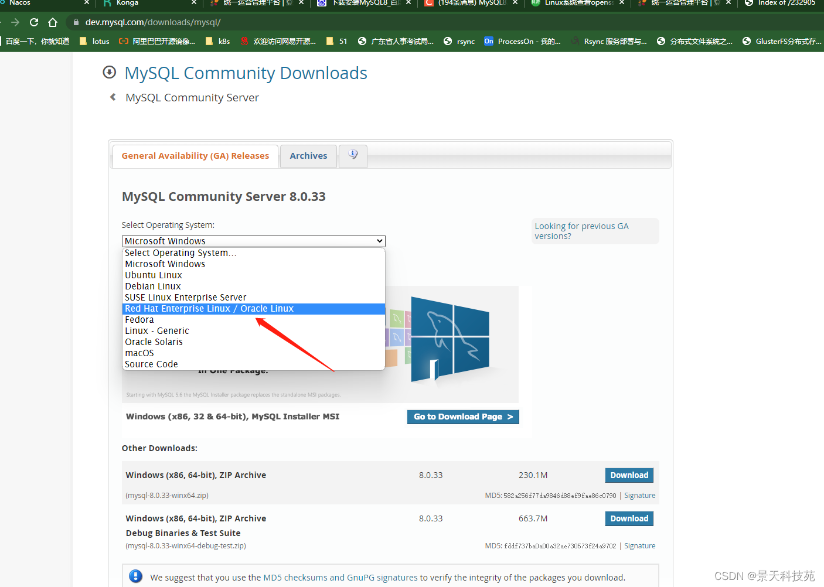Switch to the Konga browser tab
This screenshot has width=824, height=587.
127,3
